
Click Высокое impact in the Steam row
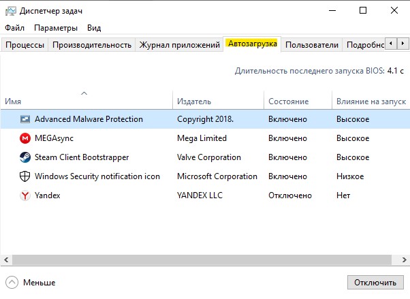353,157
